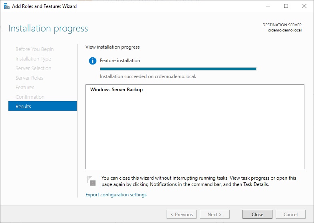The image size is (314, 223).
Task: Select the Server Selection step
Action: [x=34, y=68]
